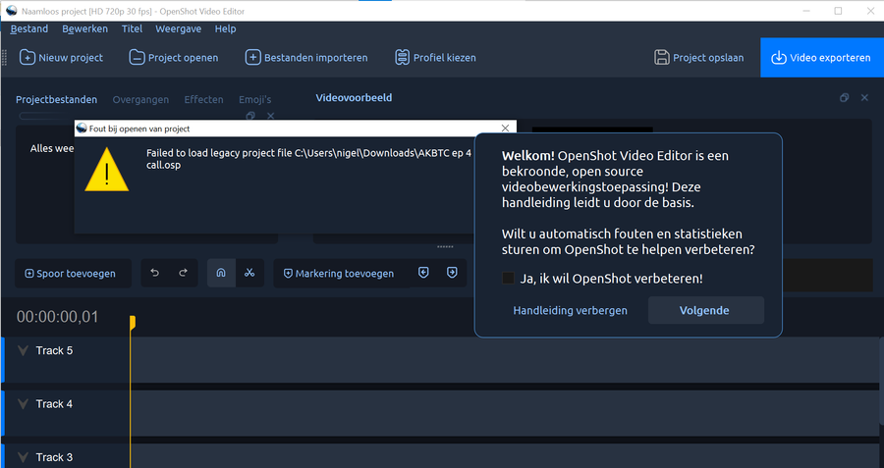Enable 'Ja, ik wil OpenShot verbeteren!' checkbox

tap(508, 279)
